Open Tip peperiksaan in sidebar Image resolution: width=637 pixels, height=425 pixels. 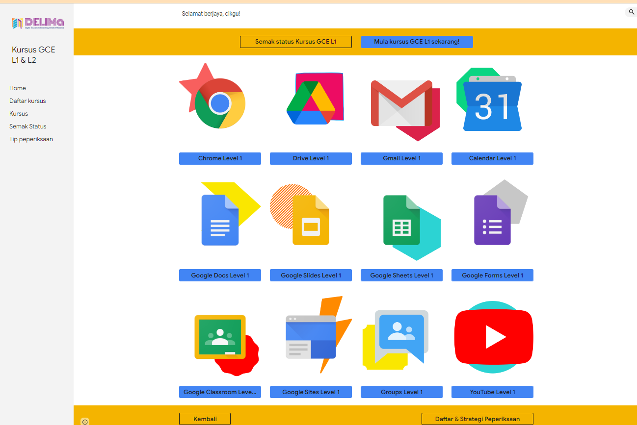click(31, 139)
